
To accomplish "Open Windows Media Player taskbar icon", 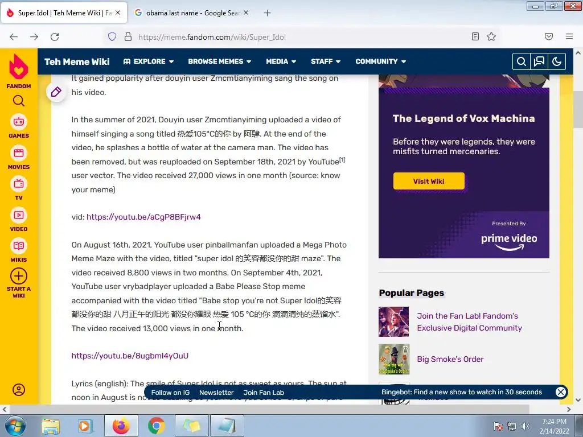I will (85, 426).
